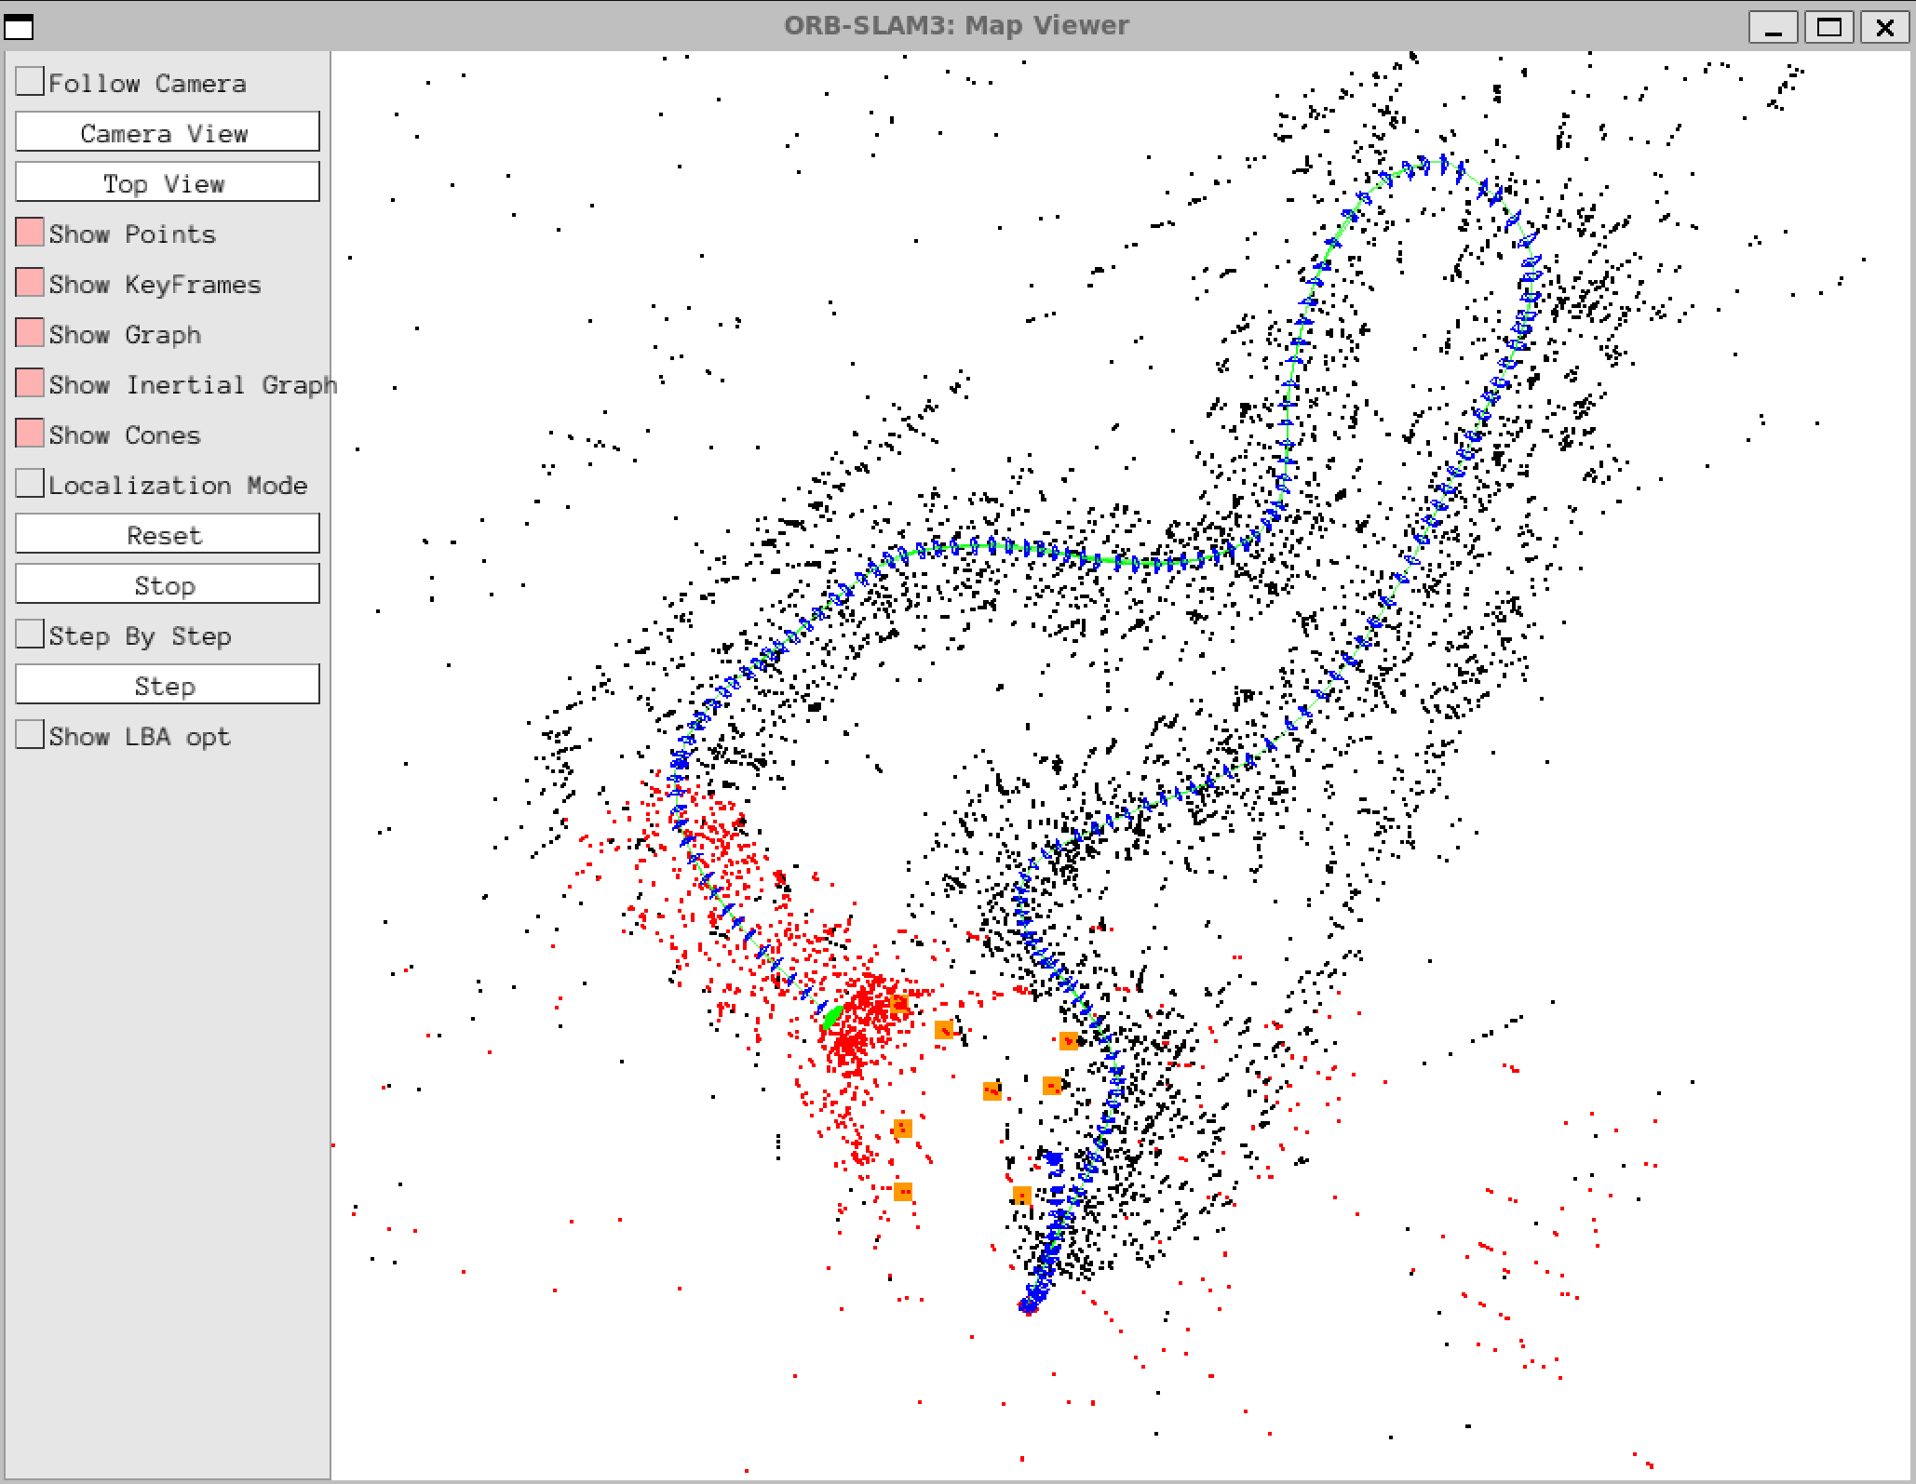
Task: Click the Stop button
Action: (167, 584)
